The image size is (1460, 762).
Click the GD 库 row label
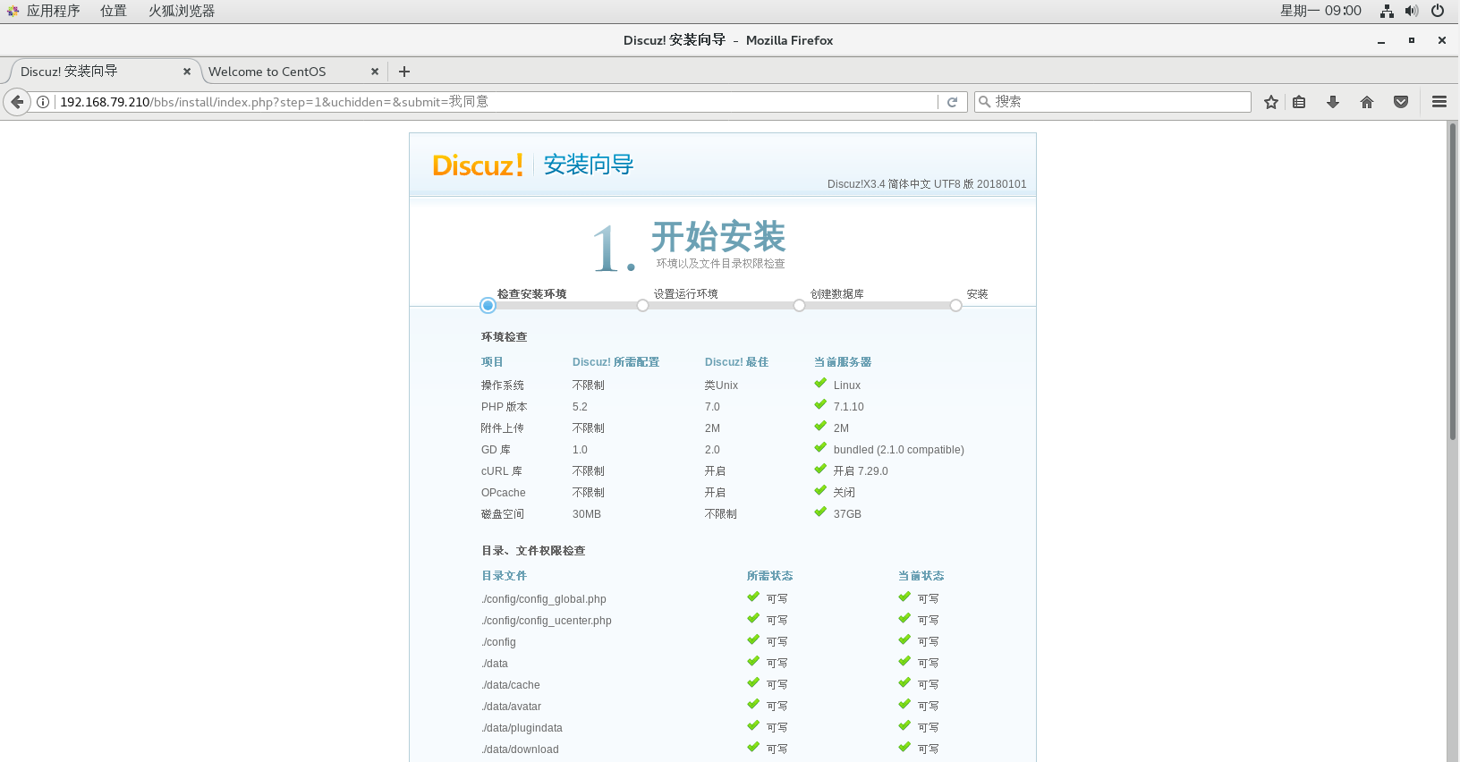(496, 450)
